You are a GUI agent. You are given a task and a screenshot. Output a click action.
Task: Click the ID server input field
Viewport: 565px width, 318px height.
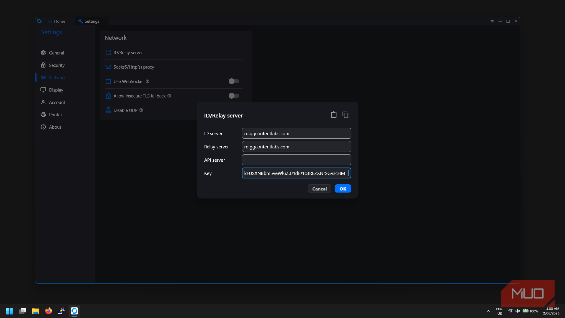[x=296, y=133]
